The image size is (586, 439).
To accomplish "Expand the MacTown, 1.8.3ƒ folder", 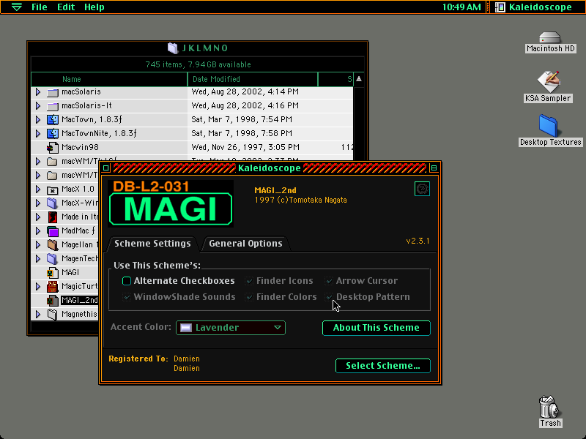I will (x=38, y=119).
